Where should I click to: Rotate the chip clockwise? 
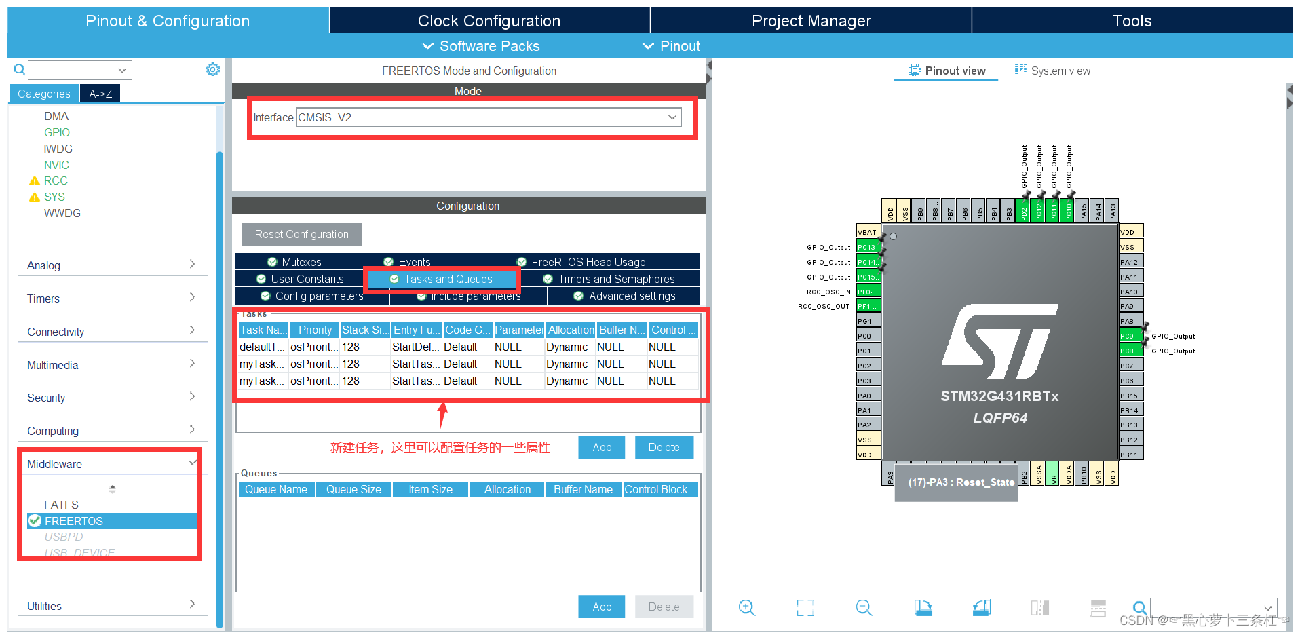[923, 607]
